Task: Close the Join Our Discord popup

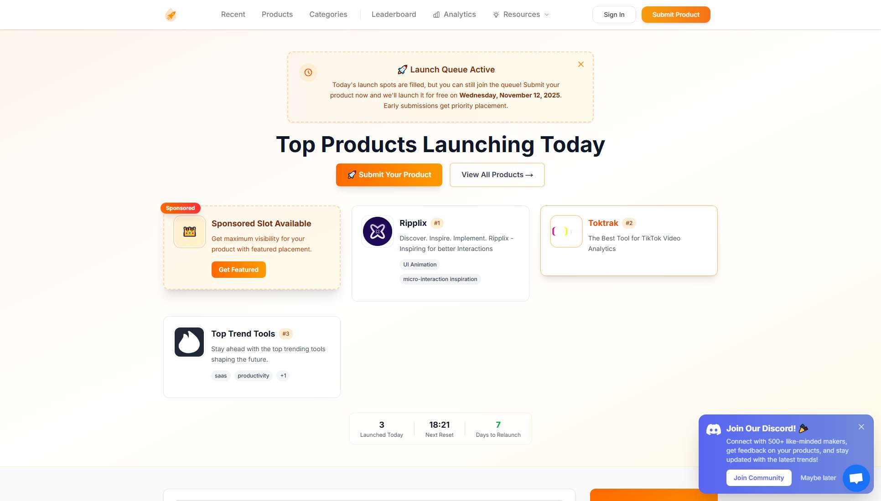Action: point(861,427)
